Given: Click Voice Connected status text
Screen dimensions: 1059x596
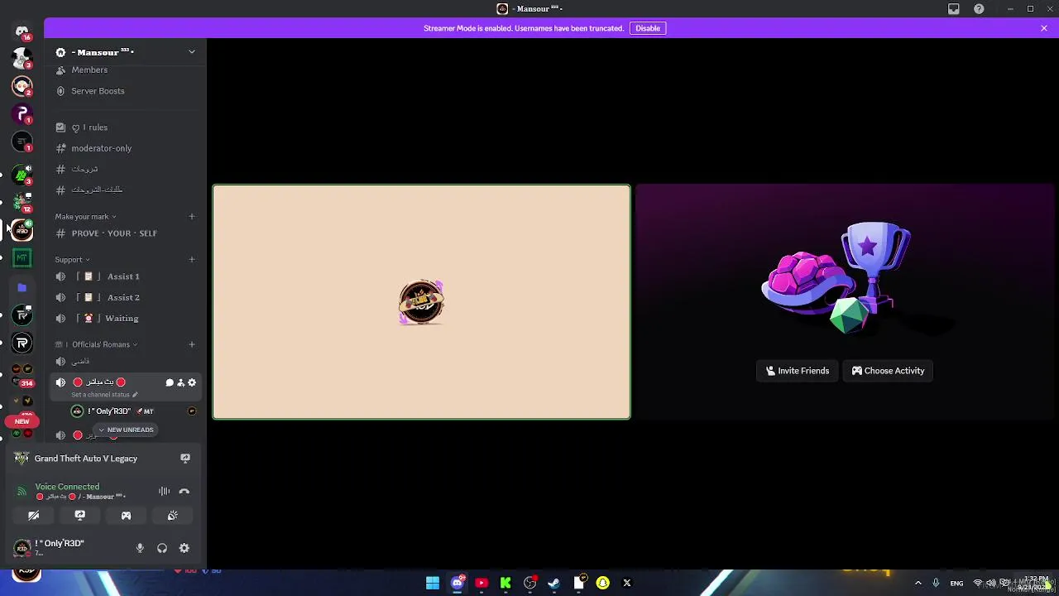Looking at the screenshot, I should point(67,487).
